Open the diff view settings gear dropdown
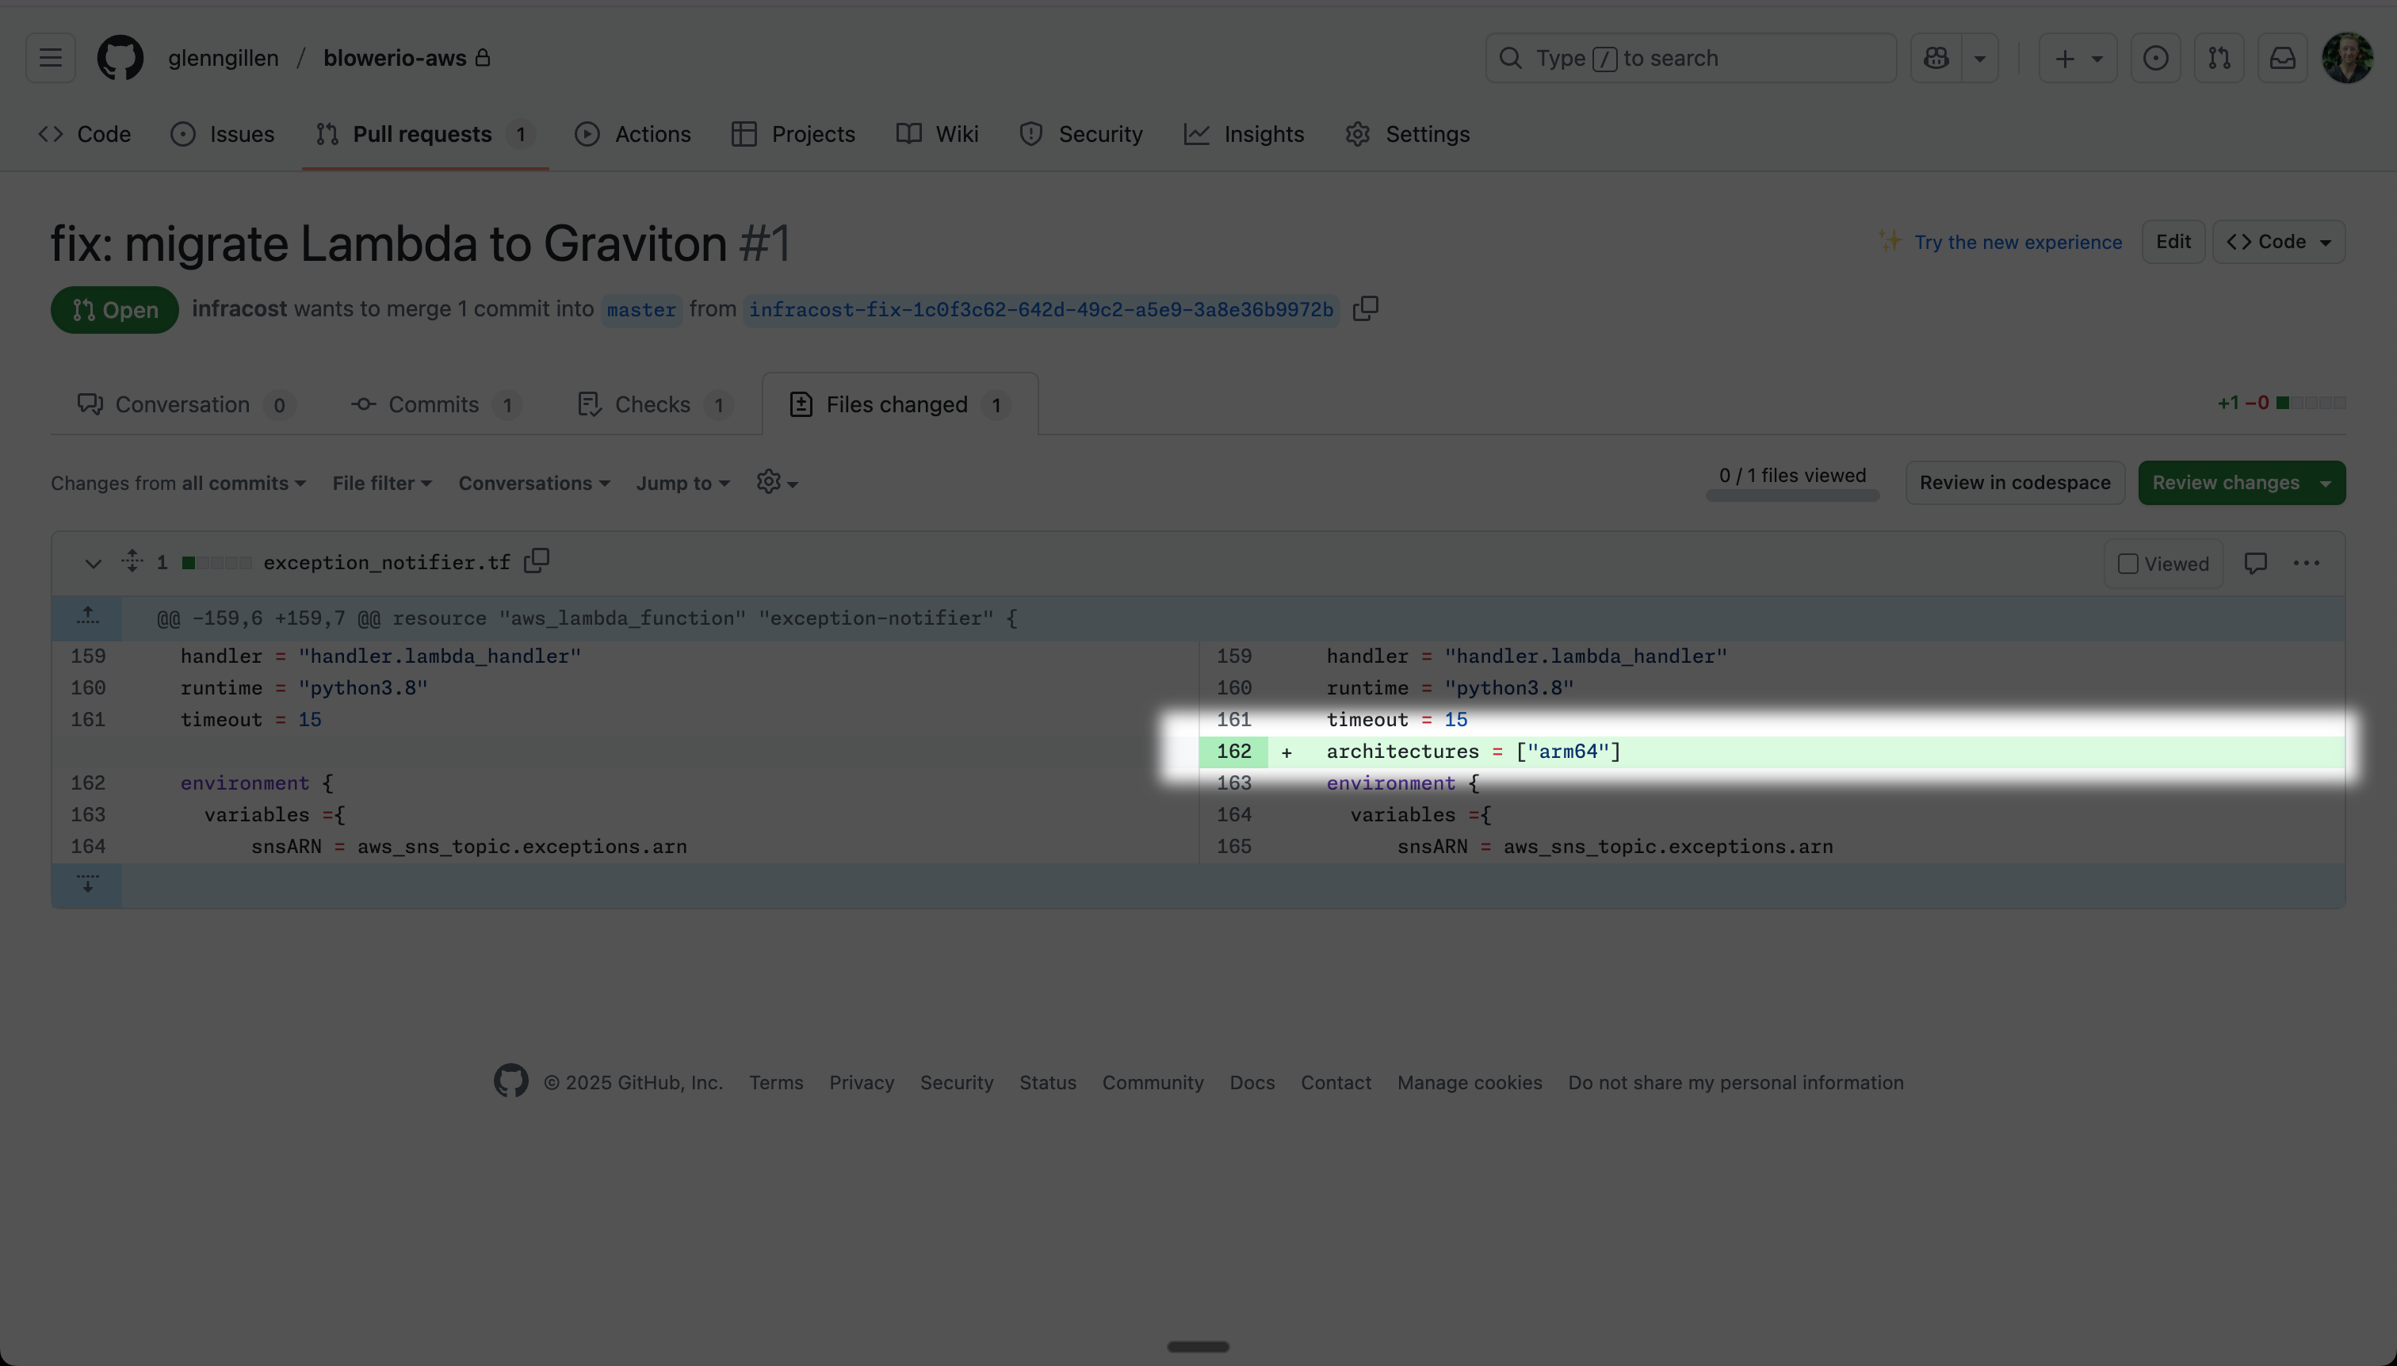2397x1366 pixels. coord(777,482)
